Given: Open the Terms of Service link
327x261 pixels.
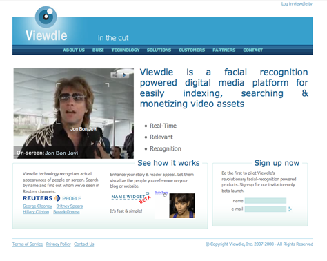Looking at the screenshot, I should [x=28, y=244].
